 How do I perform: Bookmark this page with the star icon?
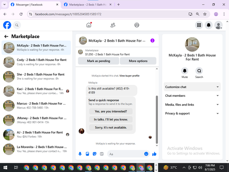coord(205,14)
